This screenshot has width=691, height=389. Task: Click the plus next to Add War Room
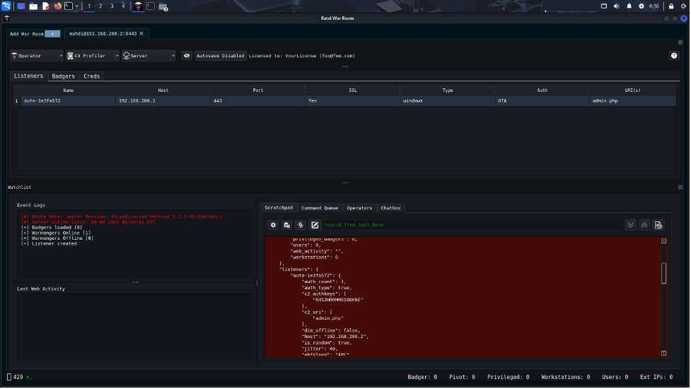pos(52,34)
